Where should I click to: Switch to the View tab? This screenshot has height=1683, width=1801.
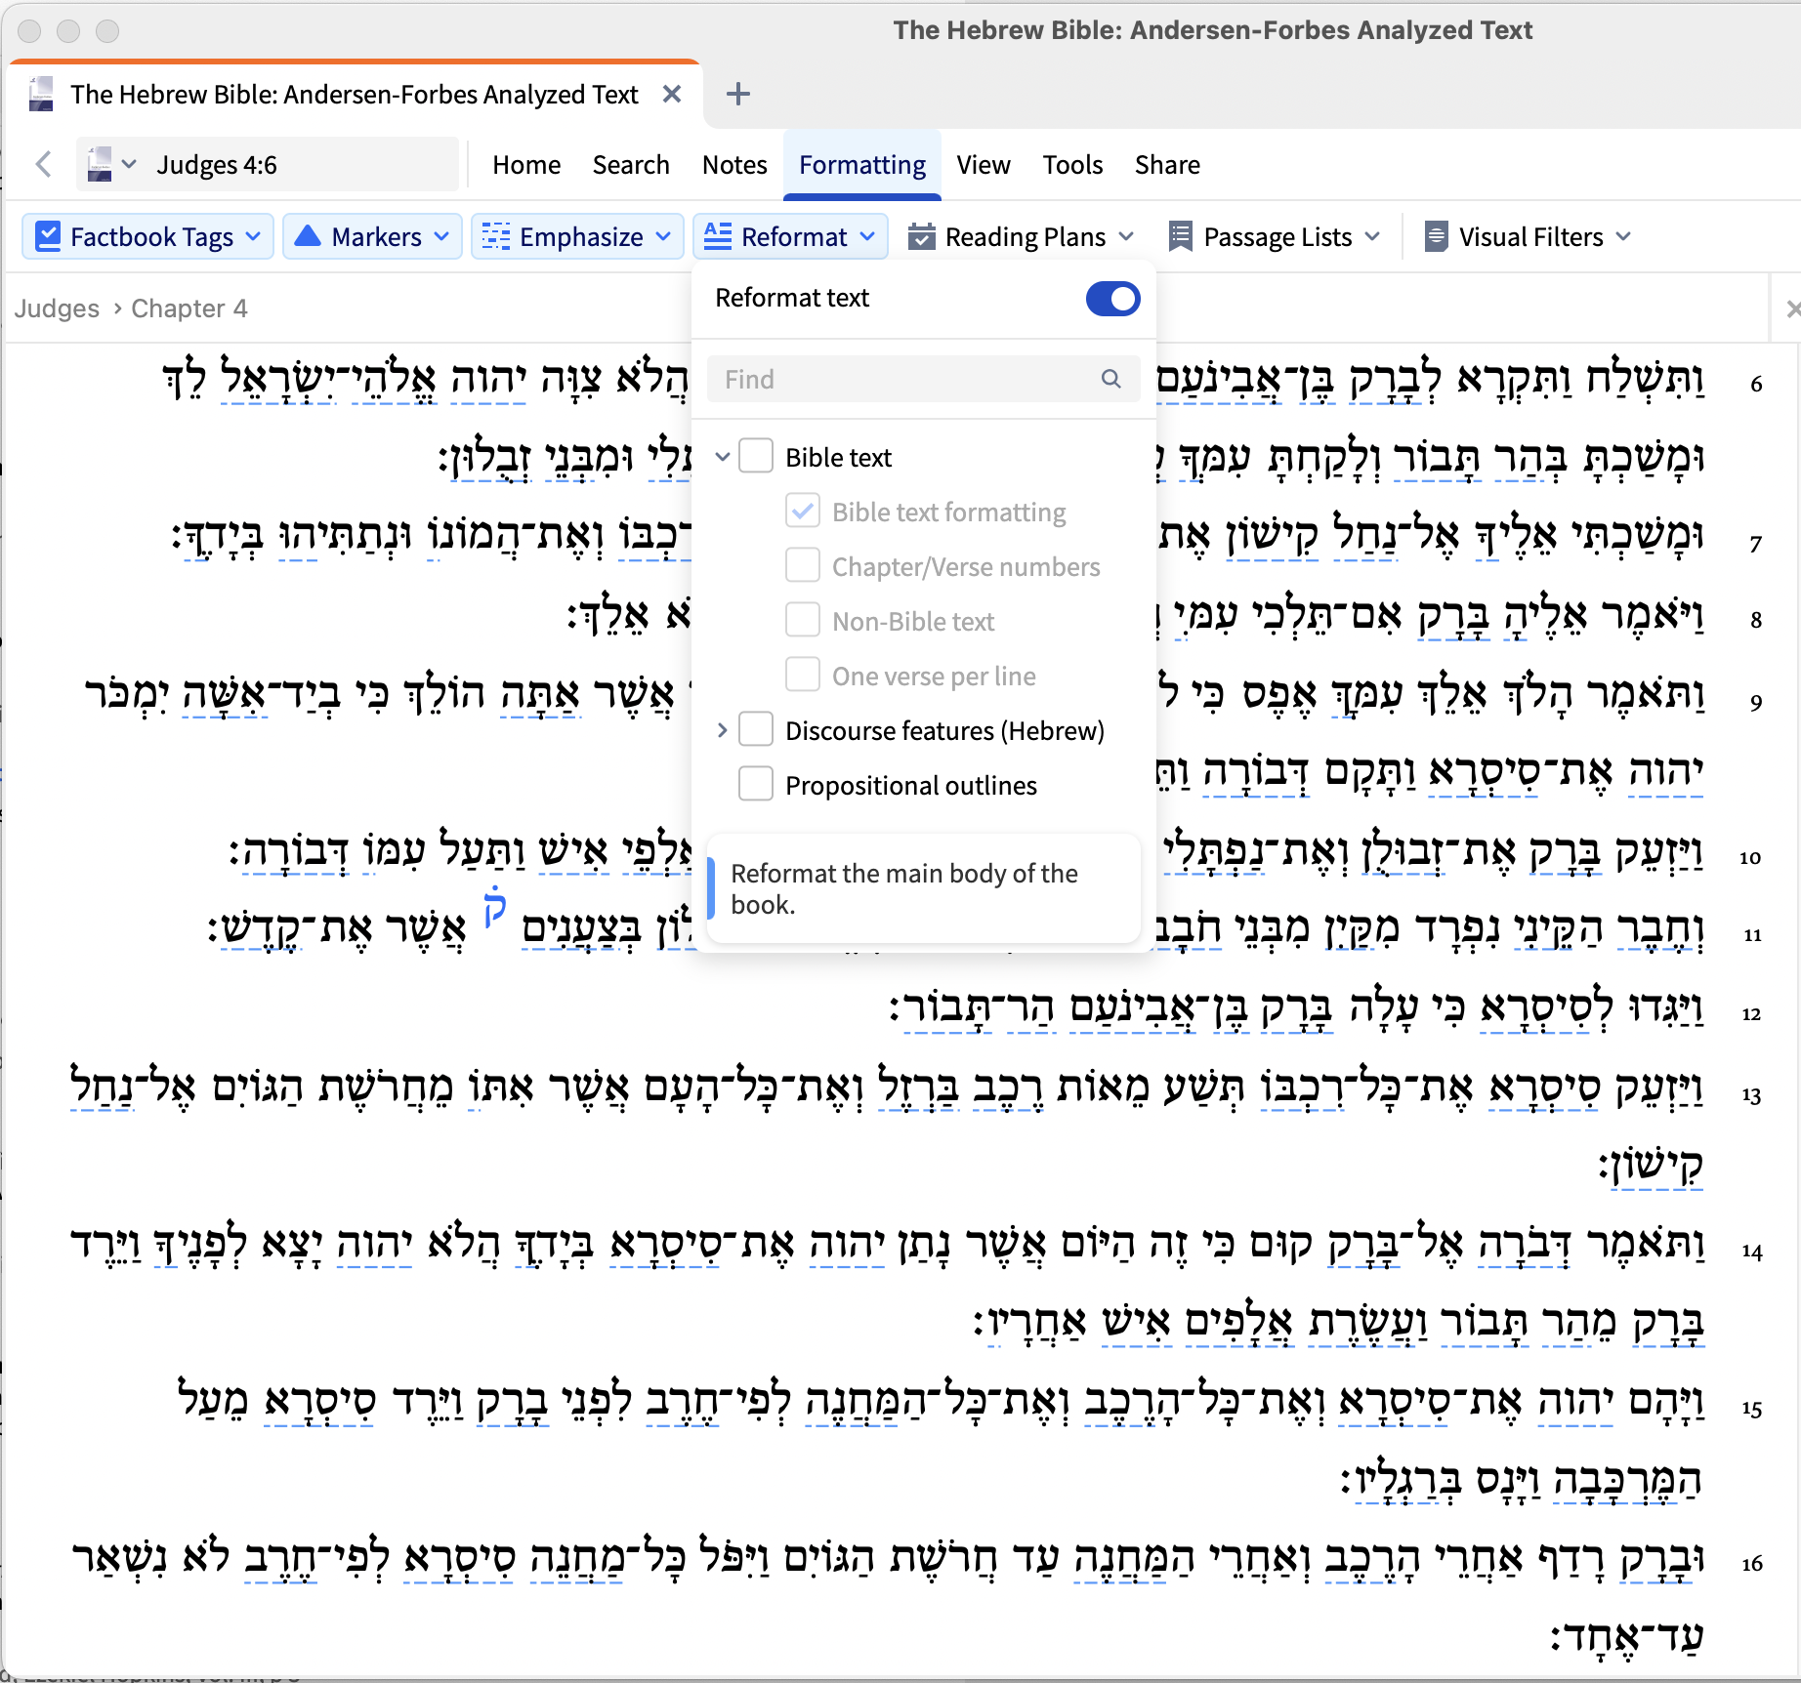984,165
